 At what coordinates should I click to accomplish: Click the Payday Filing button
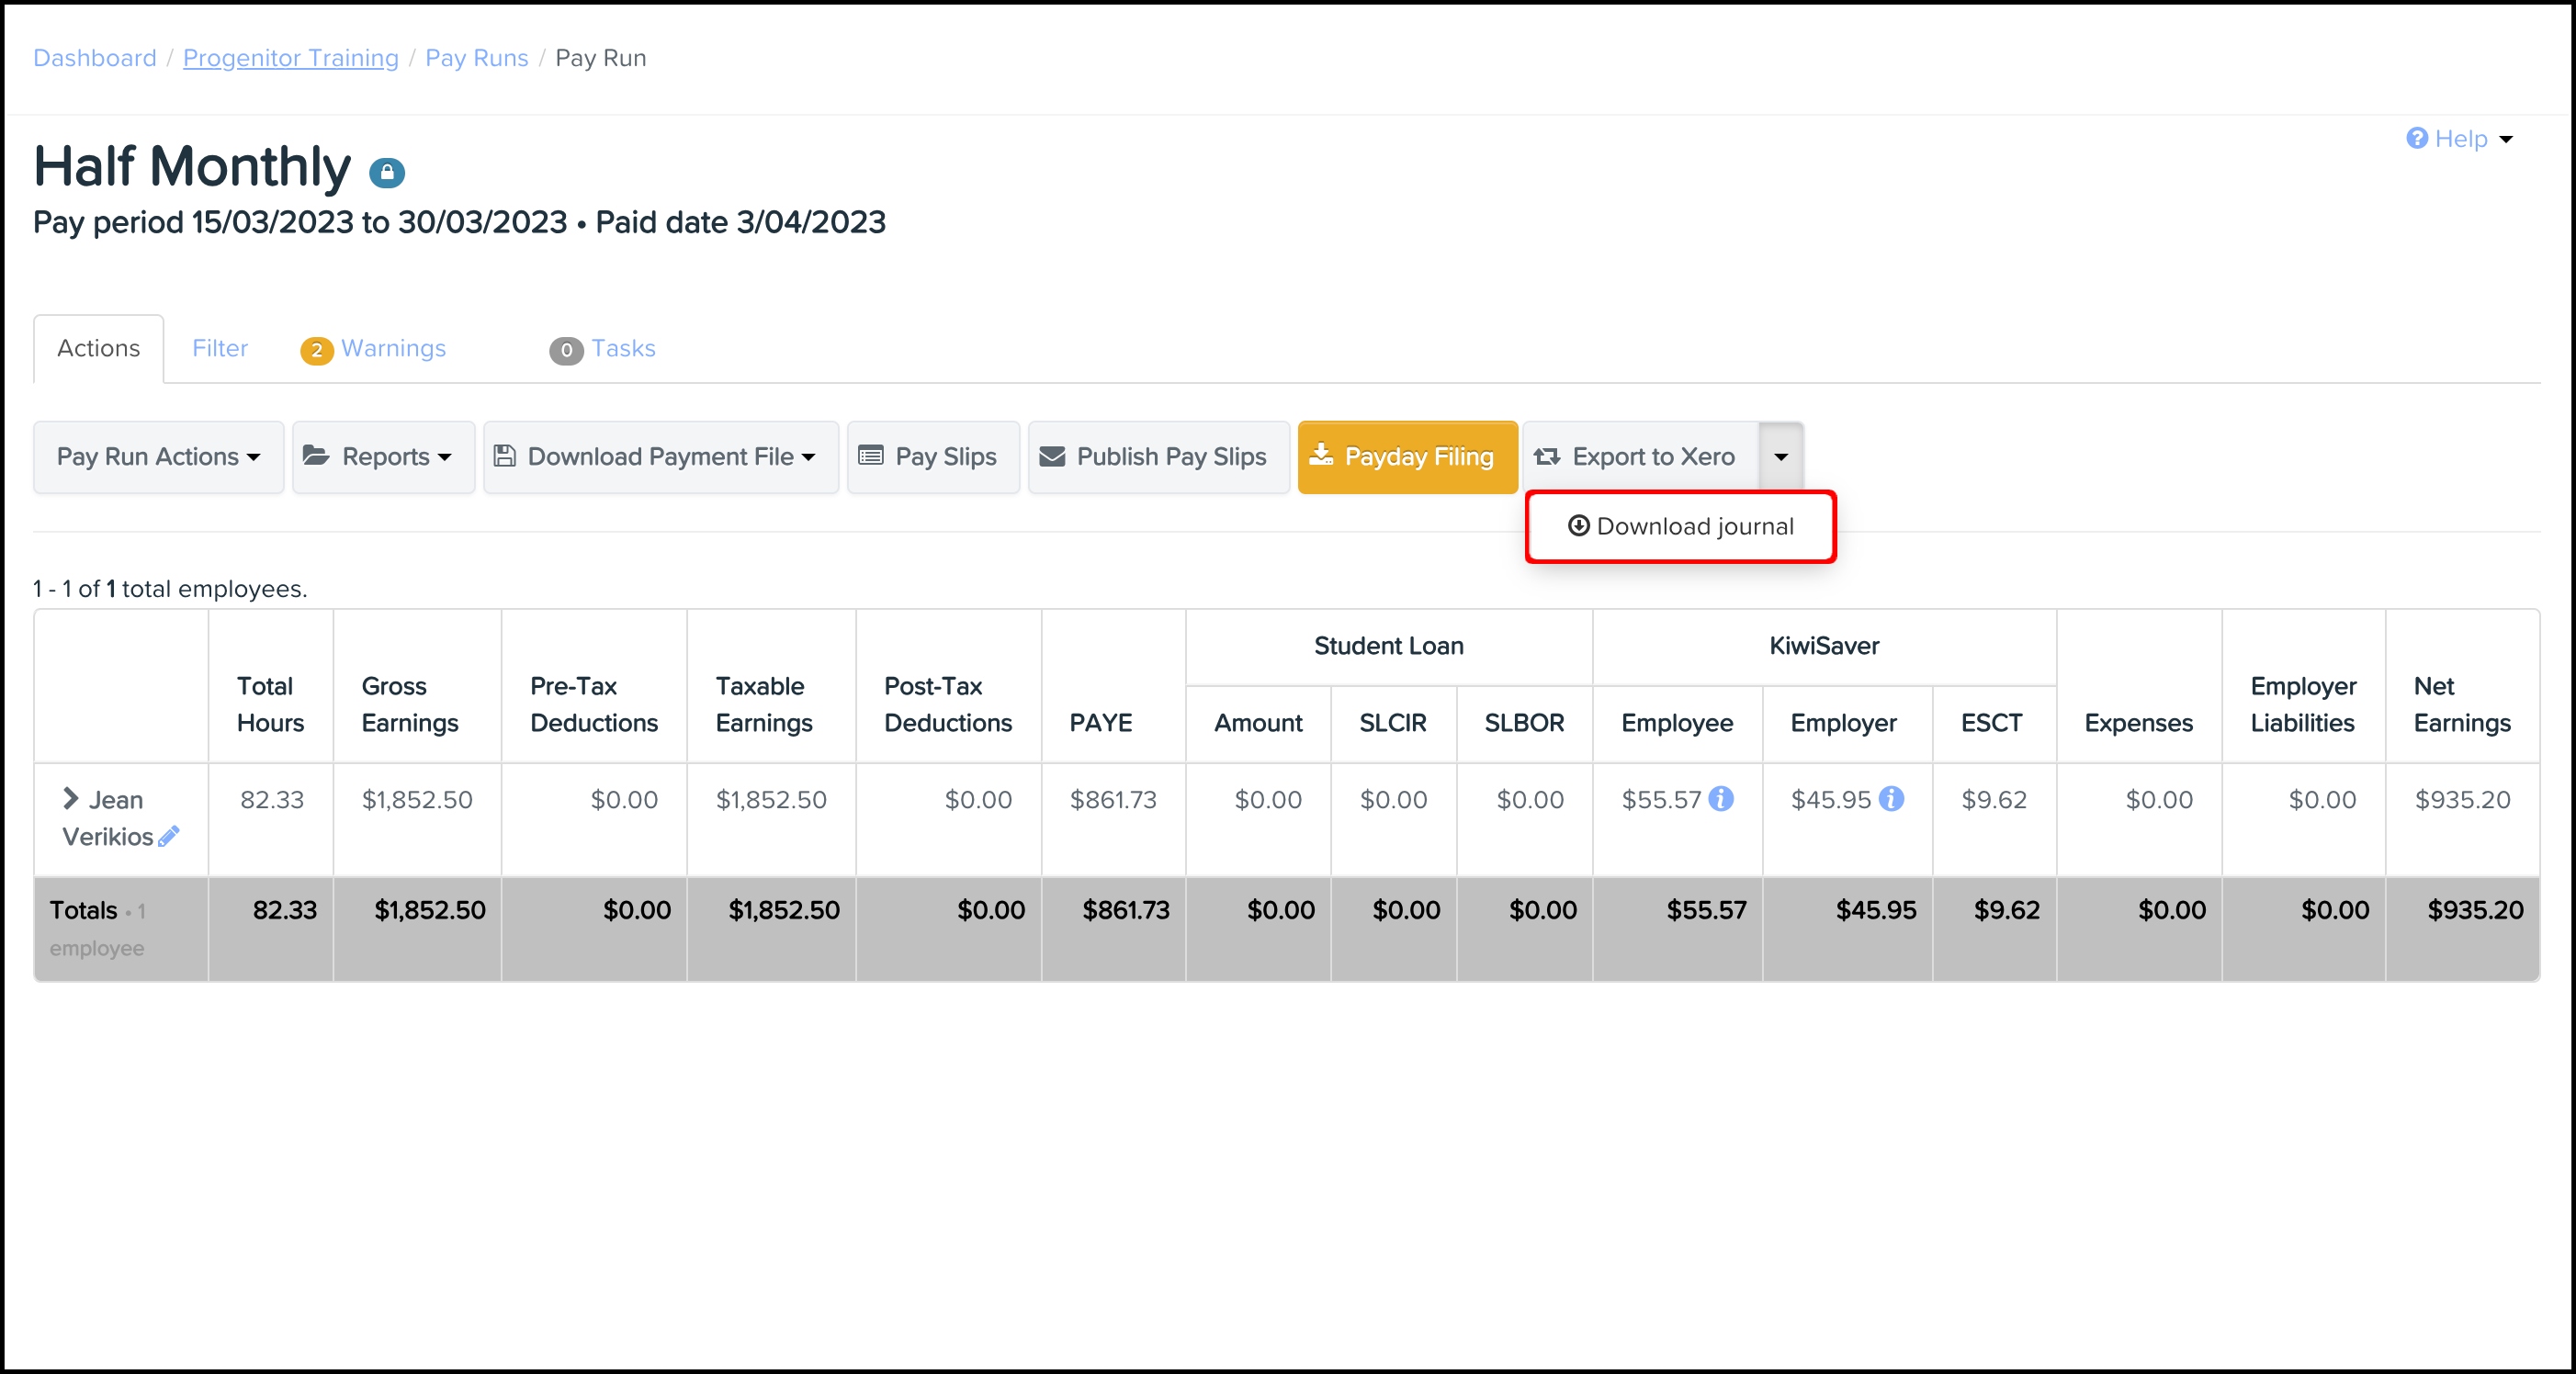1407,456
